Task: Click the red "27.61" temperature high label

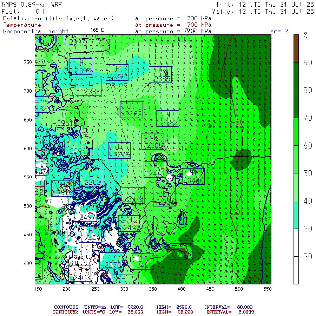Action: [x=173, y=149]
